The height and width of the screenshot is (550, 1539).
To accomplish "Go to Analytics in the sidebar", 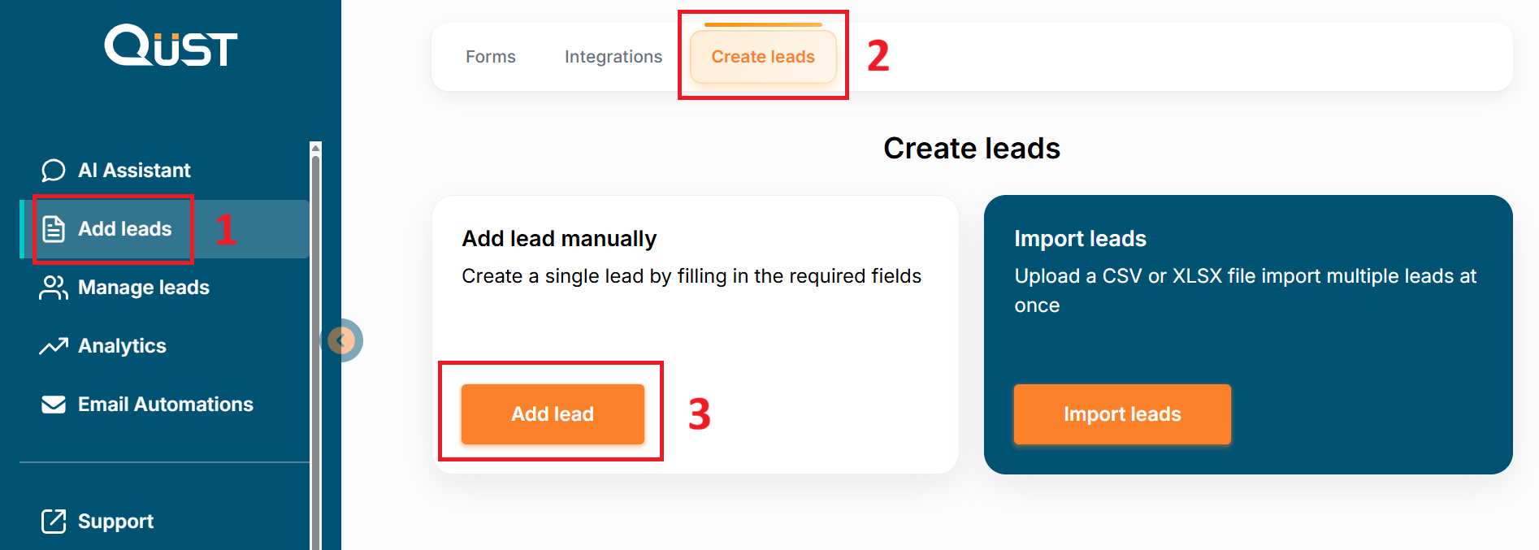I will (122, 346).
